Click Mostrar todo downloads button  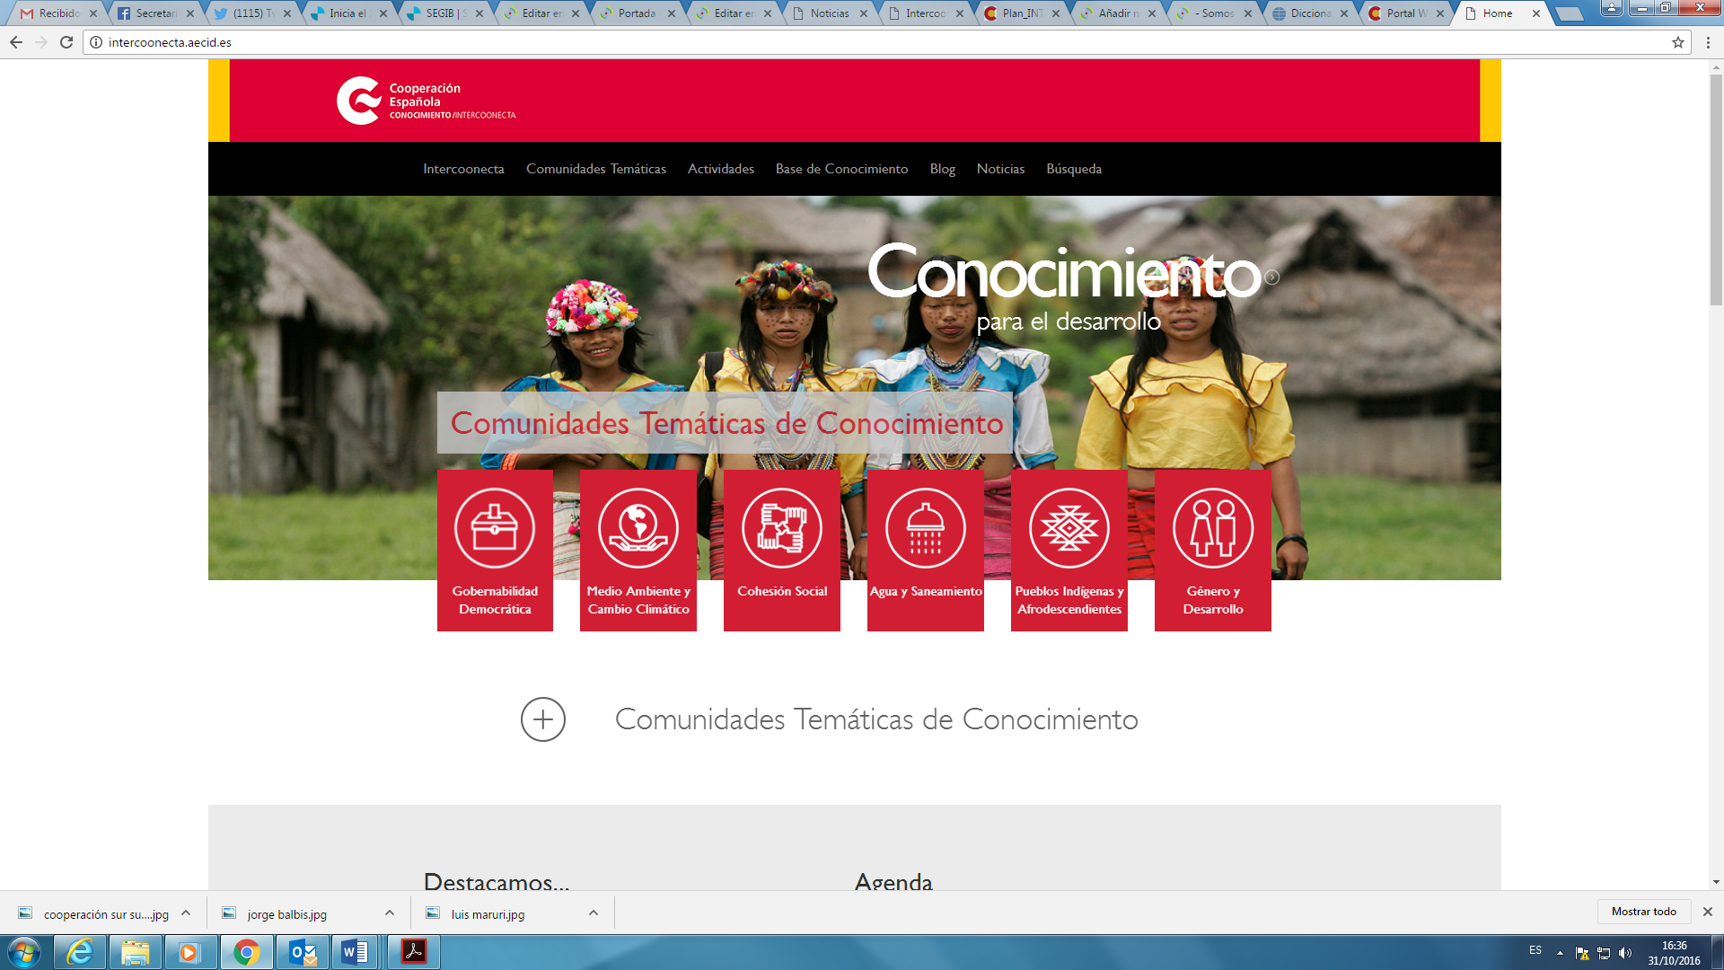pyautogui.click(x=1643, y=912)
